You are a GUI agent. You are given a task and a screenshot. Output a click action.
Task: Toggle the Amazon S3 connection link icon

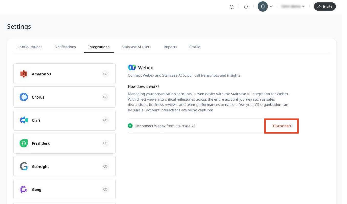[x=105, y=74]
